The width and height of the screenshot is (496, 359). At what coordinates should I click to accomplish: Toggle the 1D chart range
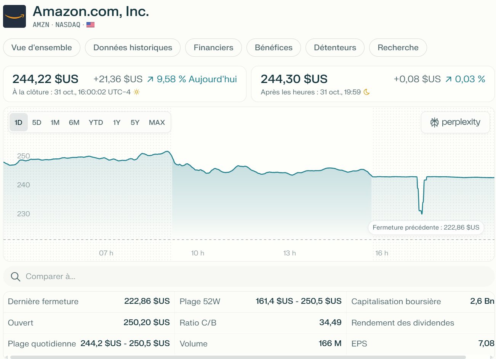18,122
